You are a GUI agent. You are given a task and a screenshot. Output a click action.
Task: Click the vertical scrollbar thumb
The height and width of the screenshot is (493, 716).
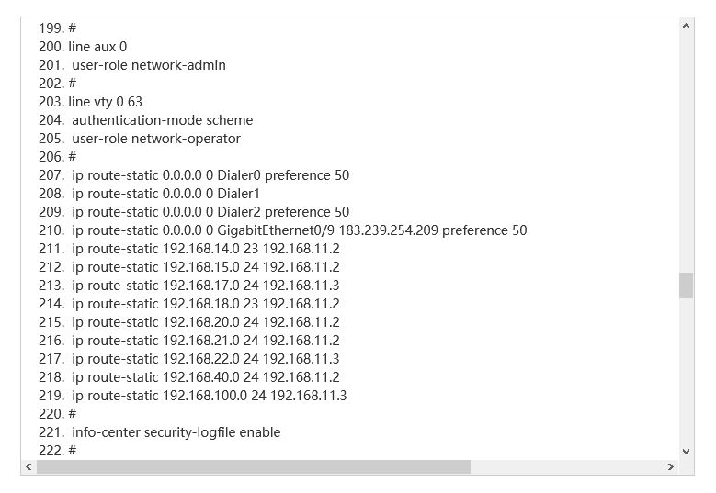click(686, 286)
